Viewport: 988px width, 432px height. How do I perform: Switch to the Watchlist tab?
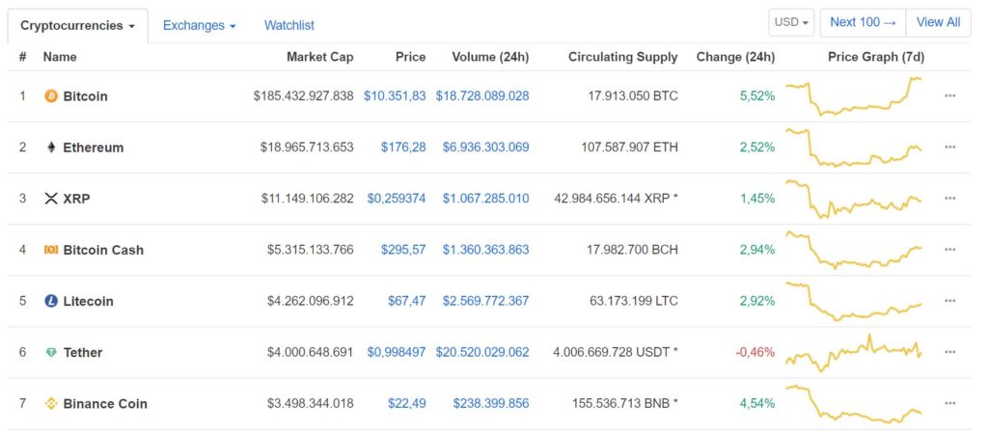[x=289, y=26]
